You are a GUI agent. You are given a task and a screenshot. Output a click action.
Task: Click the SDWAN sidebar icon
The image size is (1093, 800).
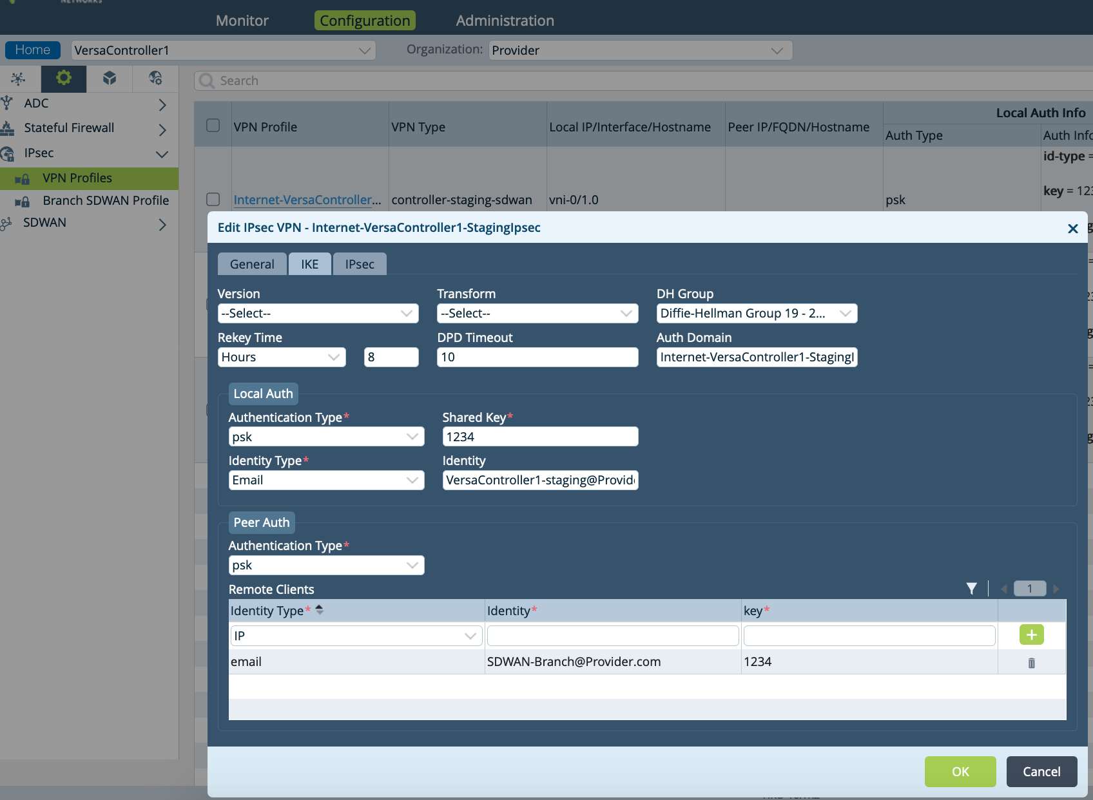(6, 223)
